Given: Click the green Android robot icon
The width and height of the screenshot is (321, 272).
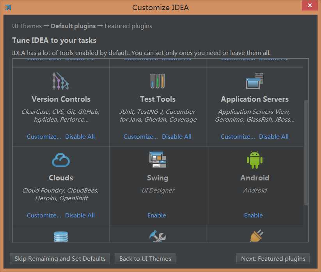Looking at the screenshot, I should 255,160.
